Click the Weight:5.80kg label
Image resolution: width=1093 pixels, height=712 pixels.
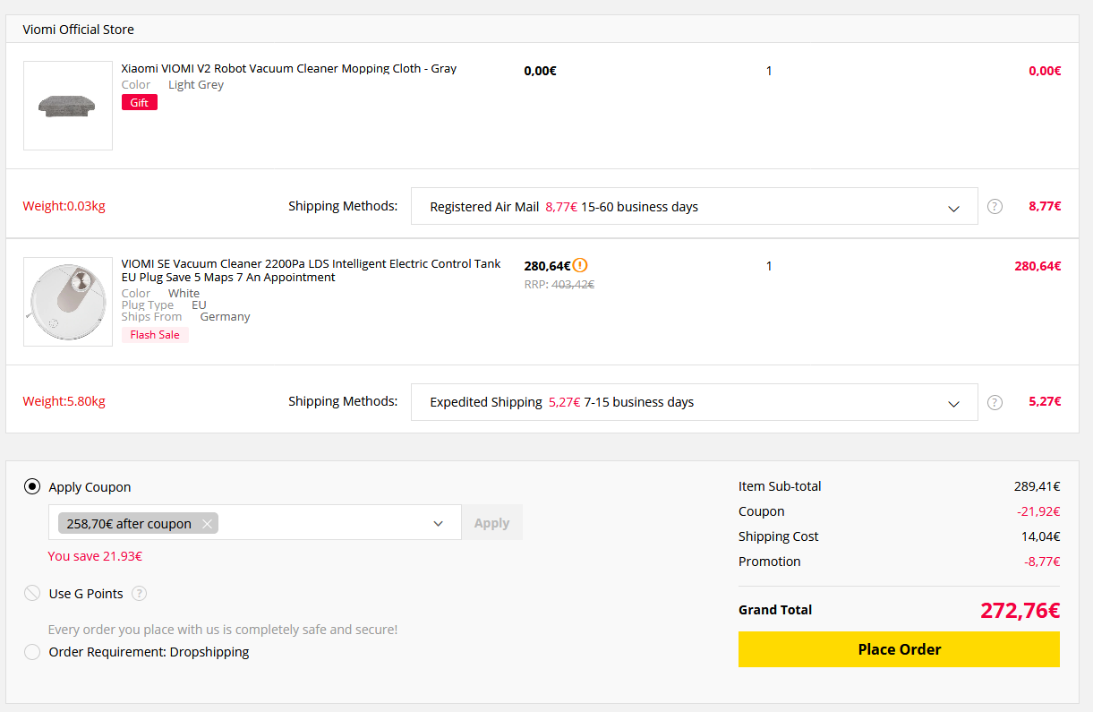tap(64, 401)
